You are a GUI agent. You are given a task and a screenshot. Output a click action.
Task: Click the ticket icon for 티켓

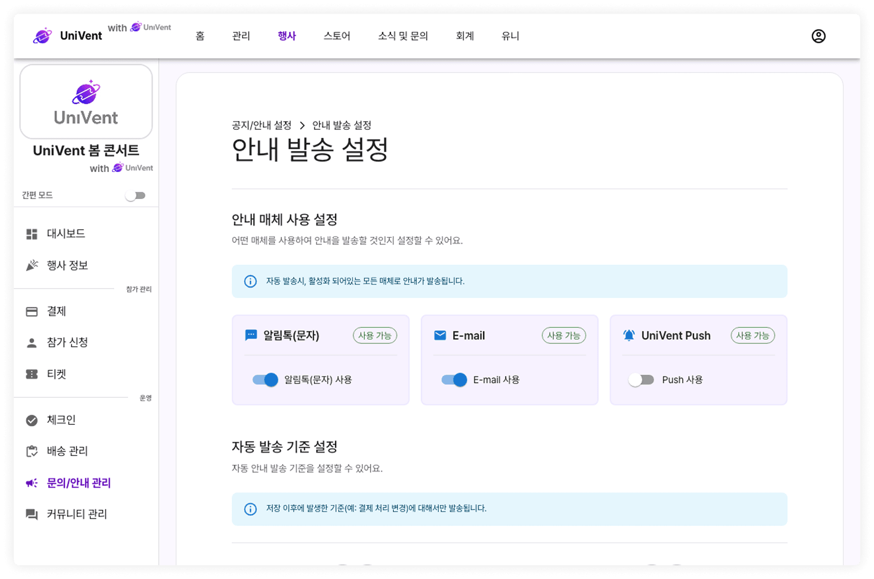[32, 374]
